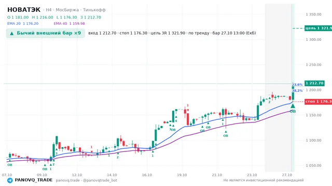Viewport: 332px width, 186px height.
Task: Click the 1 050.00 price axis label
Action: 313,165
